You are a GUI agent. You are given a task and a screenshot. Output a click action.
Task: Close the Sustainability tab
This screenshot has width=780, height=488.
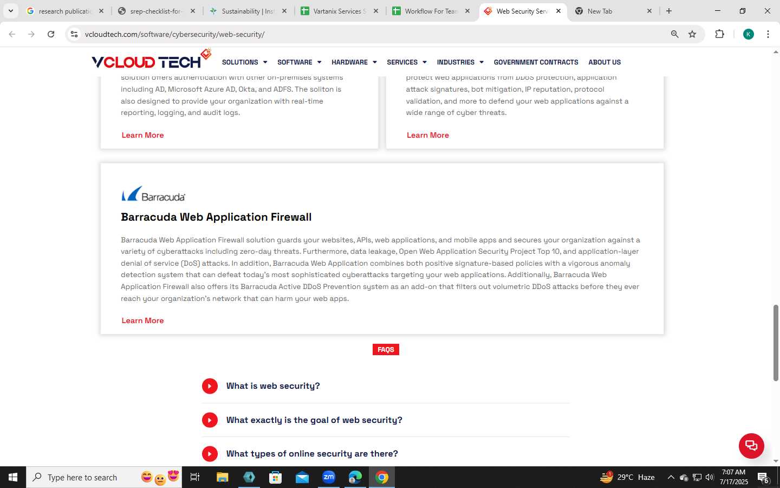(284, 11)
